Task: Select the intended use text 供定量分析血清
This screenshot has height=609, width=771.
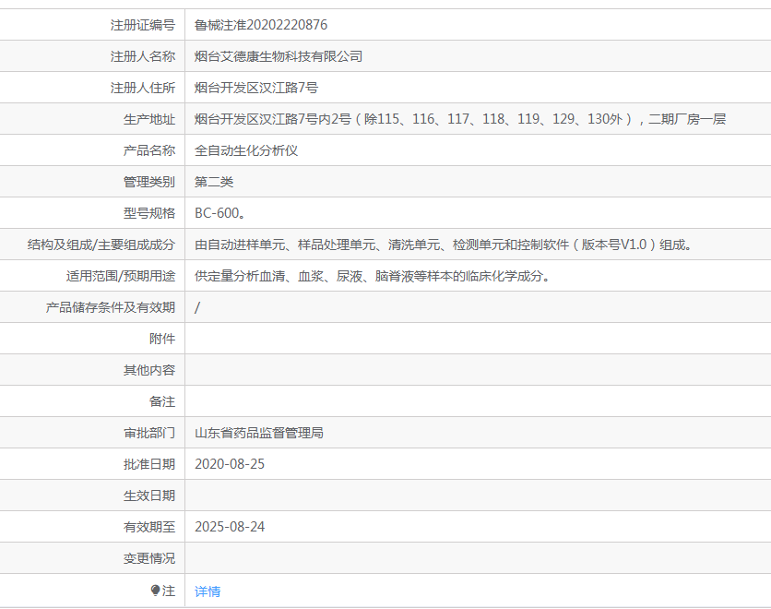Action: tap(373, 276)
